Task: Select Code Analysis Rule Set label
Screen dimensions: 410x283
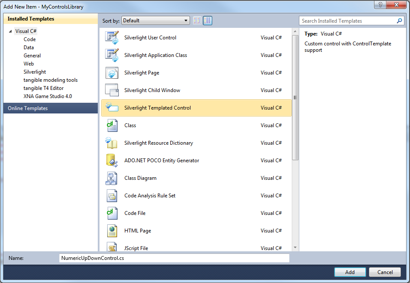Action: (x=150, y=196)
